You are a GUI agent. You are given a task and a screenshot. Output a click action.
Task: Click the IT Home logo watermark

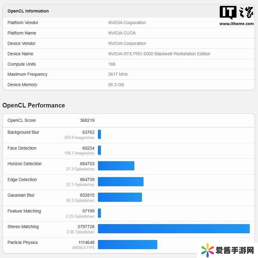tap(236, 13)
